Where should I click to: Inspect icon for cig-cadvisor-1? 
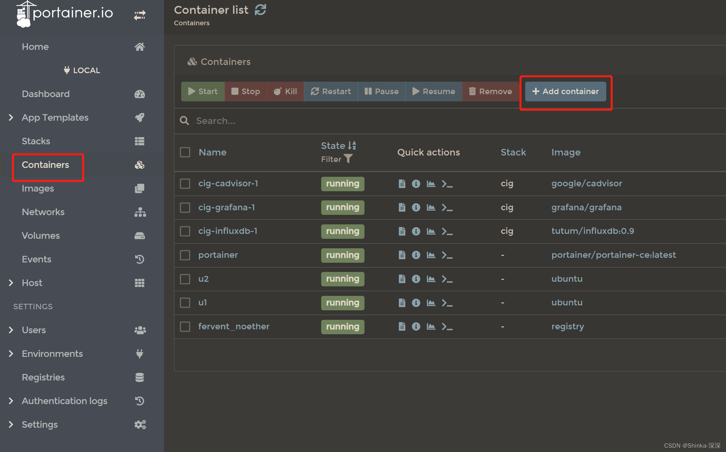416,184
